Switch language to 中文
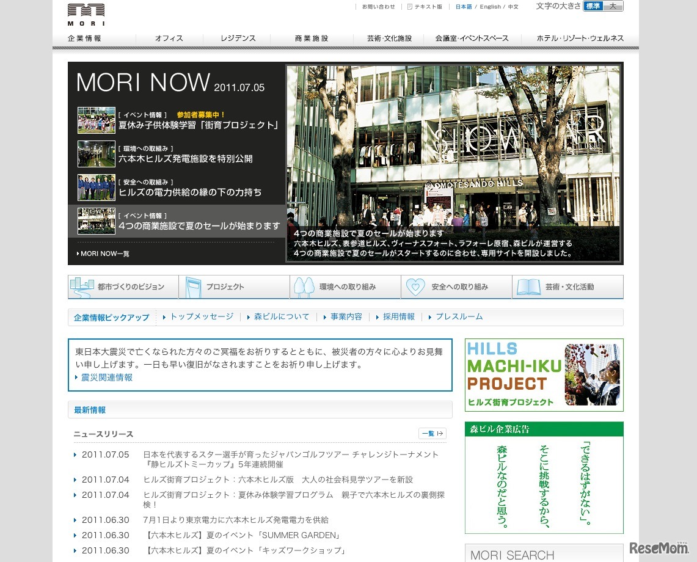697x562 pixels. pyautogui.click(x=513, y=7)
